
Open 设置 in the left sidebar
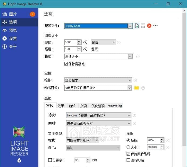click(13, 39)
